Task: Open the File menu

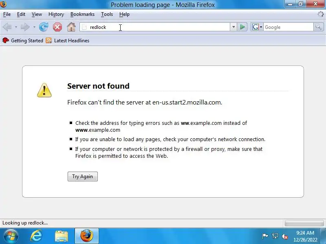Action: click(7, 14)
